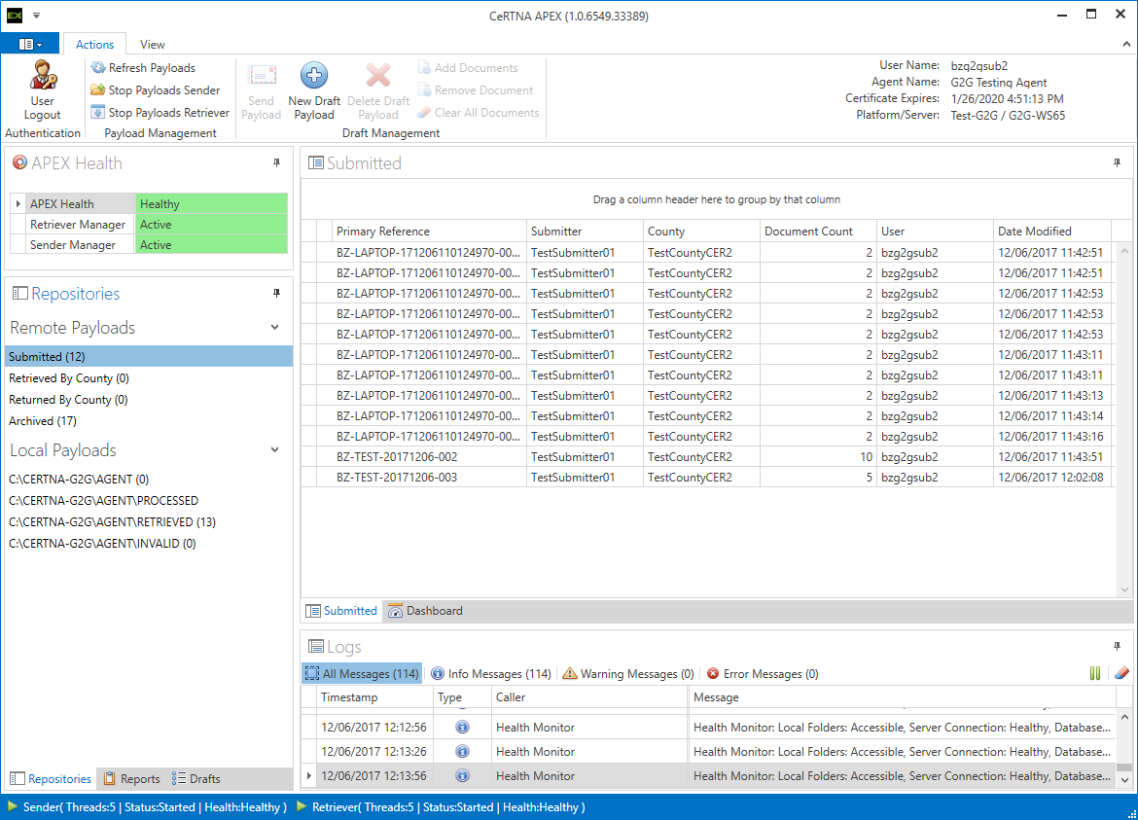Click the User Logout icon
This screenshot has height=820, width=1138.
pos(42,76)
